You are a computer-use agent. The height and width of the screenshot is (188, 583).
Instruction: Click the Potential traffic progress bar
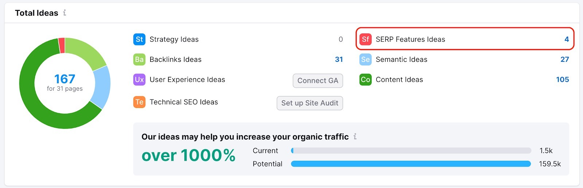coord(411,164)
